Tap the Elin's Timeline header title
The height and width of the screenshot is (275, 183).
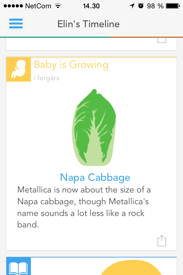tap(88, 24)
